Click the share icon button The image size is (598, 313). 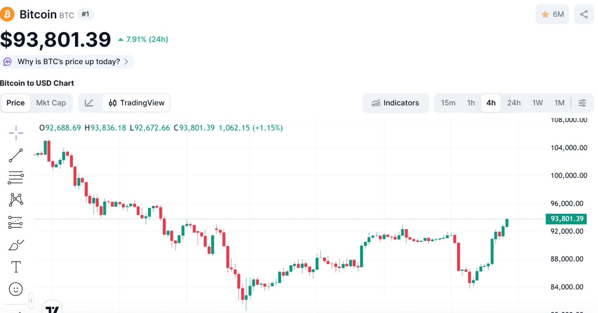coord(584,14)
